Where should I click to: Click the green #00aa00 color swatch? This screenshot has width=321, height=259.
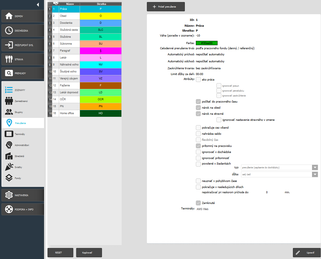pos(207,43)
